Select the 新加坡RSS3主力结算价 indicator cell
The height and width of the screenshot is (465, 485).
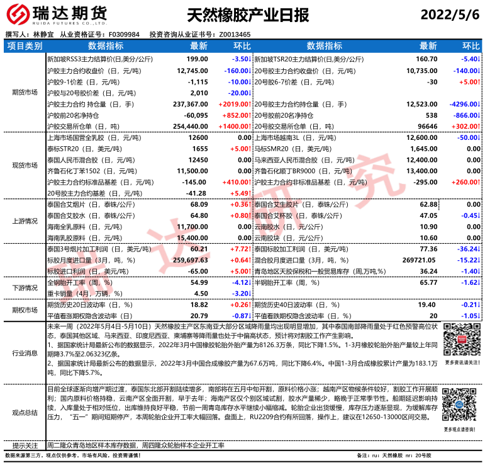click(x=96, y=59)
